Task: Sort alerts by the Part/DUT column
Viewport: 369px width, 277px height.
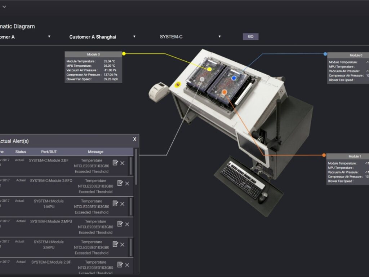Action: pyautogui.click(x=50, y=151)
